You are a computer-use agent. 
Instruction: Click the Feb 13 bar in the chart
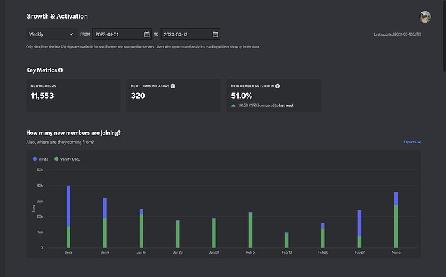click(286, 240)
